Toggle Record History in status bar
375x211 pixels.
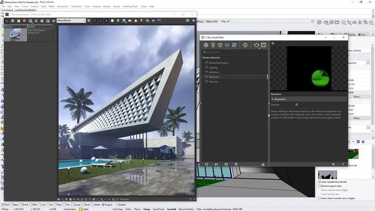(x=186, y=209)
